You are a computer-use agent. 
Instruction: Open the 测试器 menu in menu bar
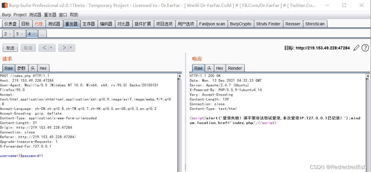click(35, 15)
